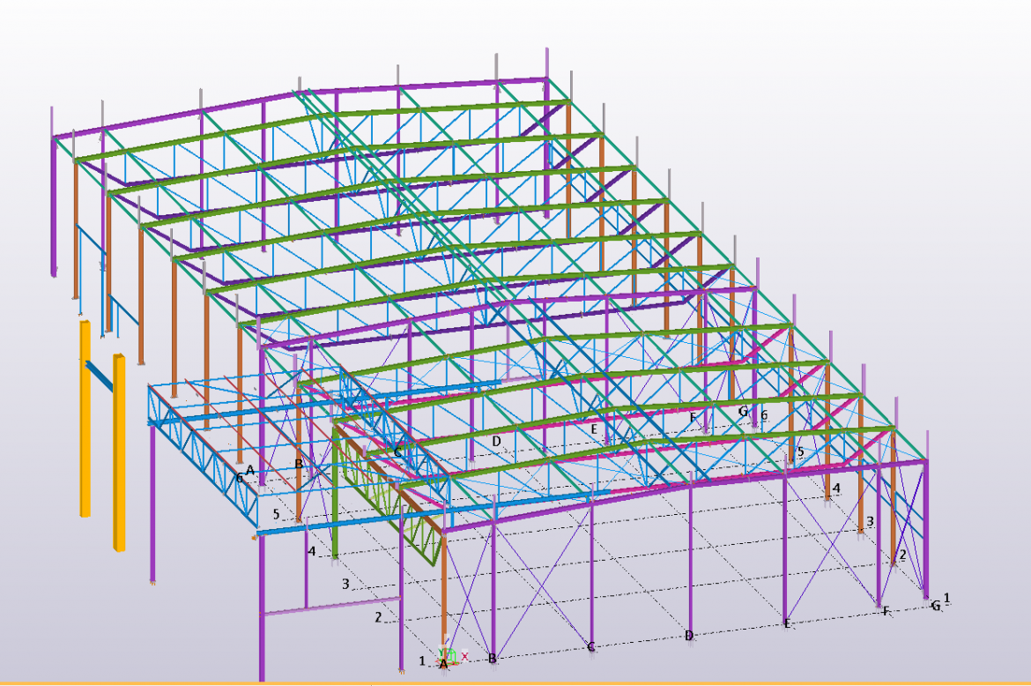
Task: Select the light pink horizontal beam at bottom left
Action: pos(330,607)
